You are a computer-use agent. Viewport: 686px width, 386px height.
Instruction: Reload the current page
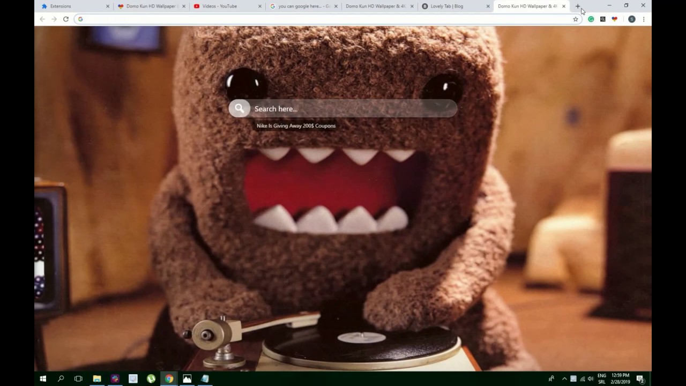click(x=65, y=19)
